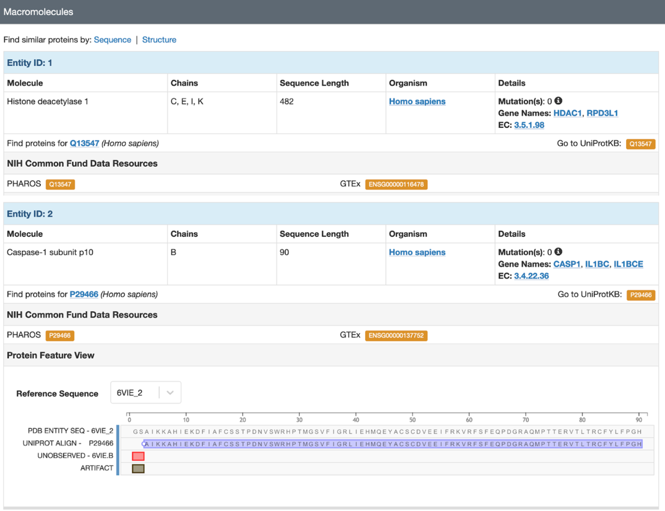Click the mutation info icon for Histone deacetylase 1

tap(559, 101)
